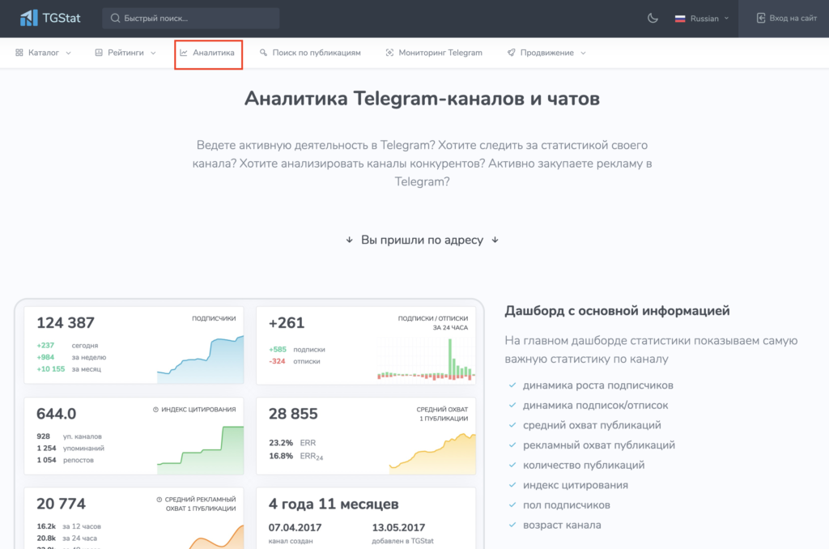The image size is (829, 549).
Task: Click checkmark beside 'пол подписчиков'
Action: pos(512,505)
